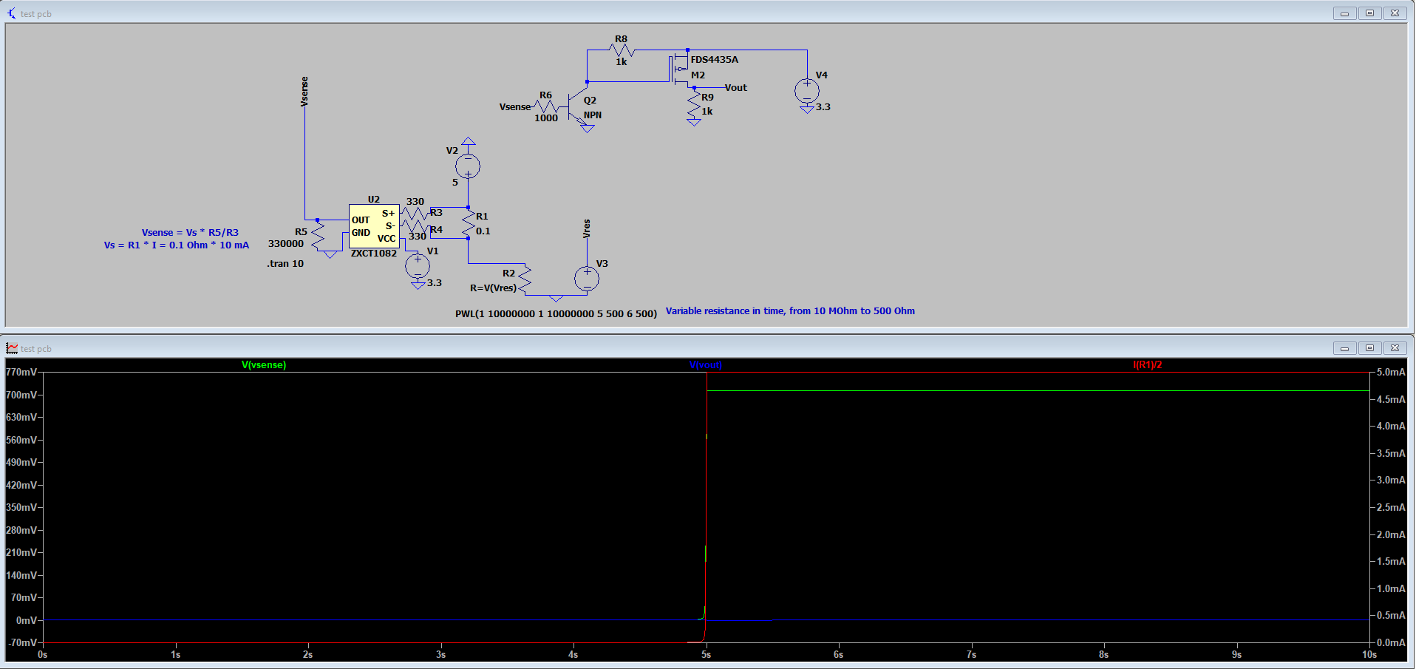Viewport: 1416px width, 669px height.
Task: Click the LTspice schematic window title icon
Action: [11, 13]
